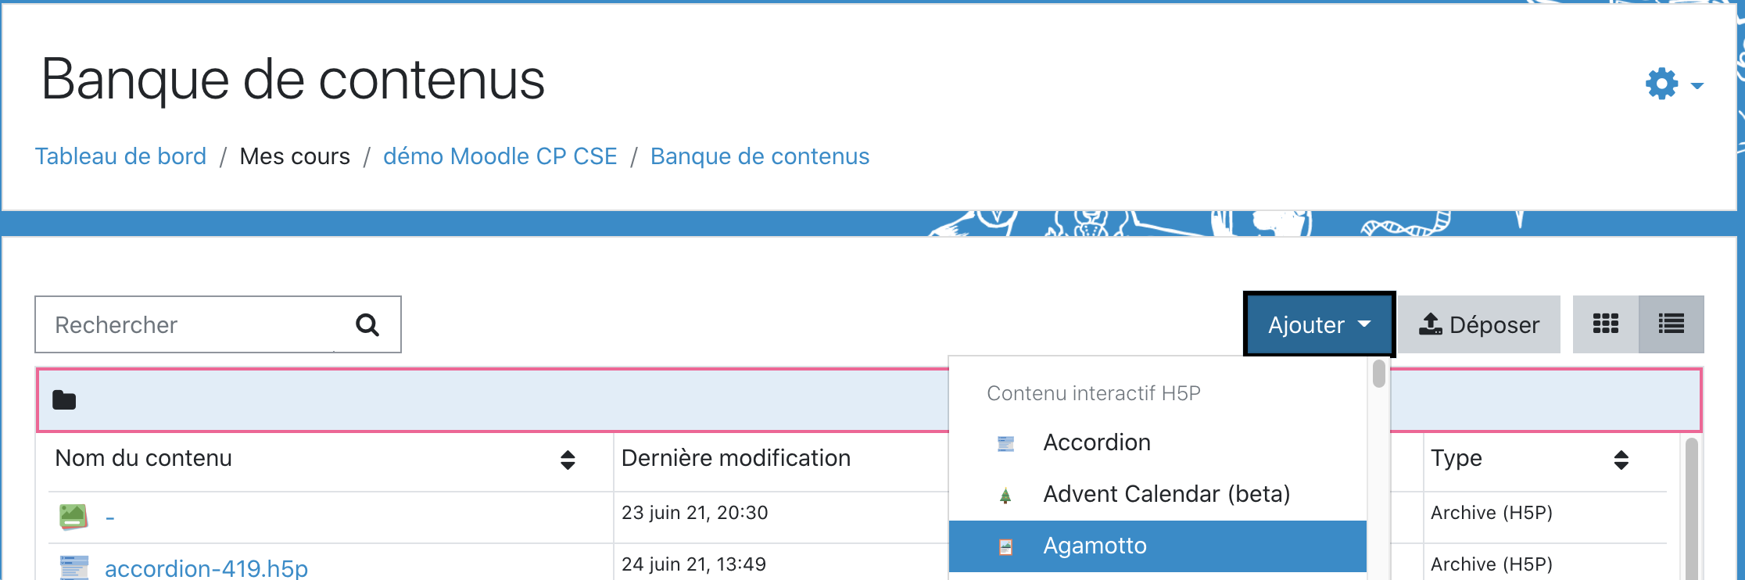The height and width of the screenshot is (580, 1745).
Task: Click the Accordion content type icon
Action: click(1005, 443)
